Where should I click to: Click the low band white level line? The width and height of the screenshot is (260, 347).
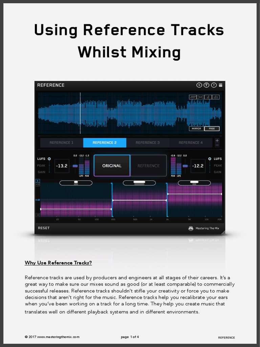point(76,209)
